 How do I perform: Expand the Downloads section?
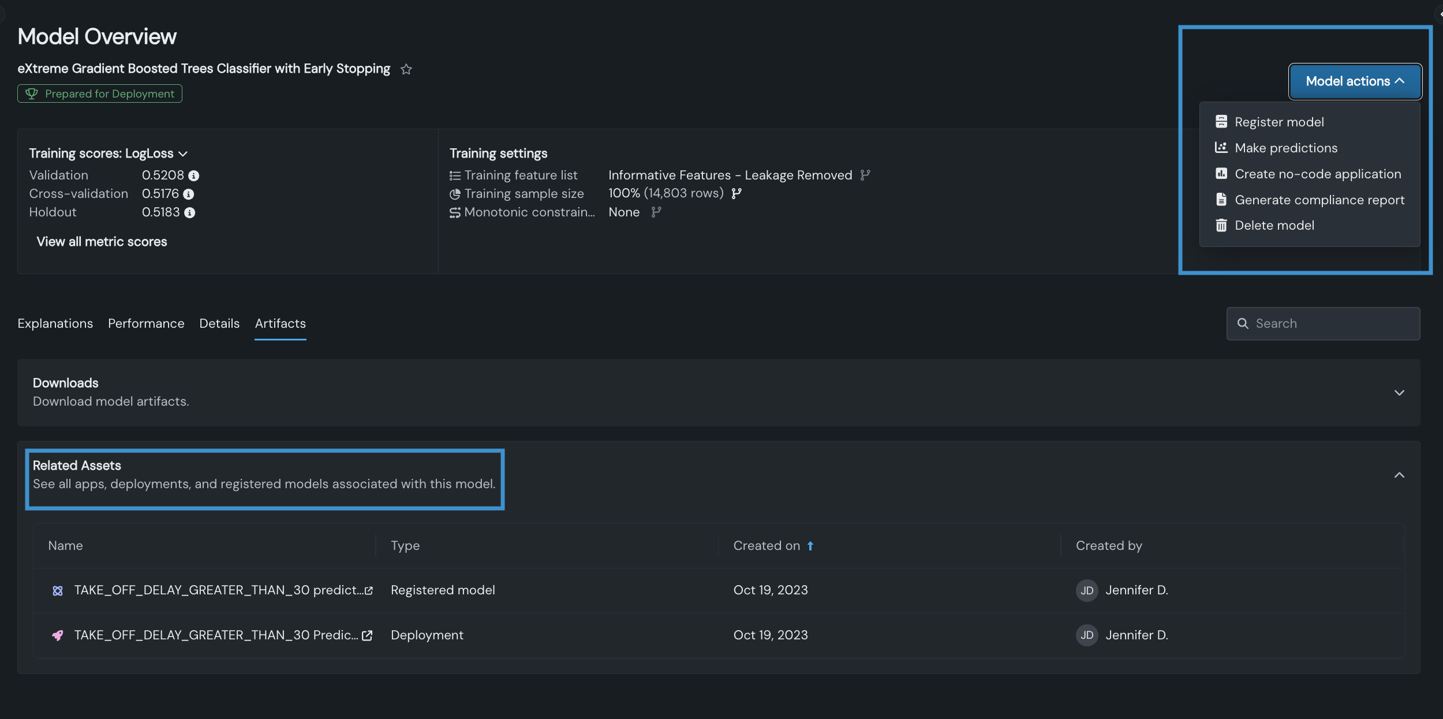pyautogui.click(x=1399, y=393)
